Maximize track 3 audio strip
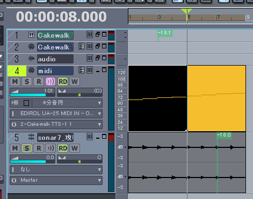 coord(104,58)
